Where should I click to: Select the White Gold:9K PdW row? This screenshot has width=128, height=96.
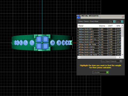99,45
